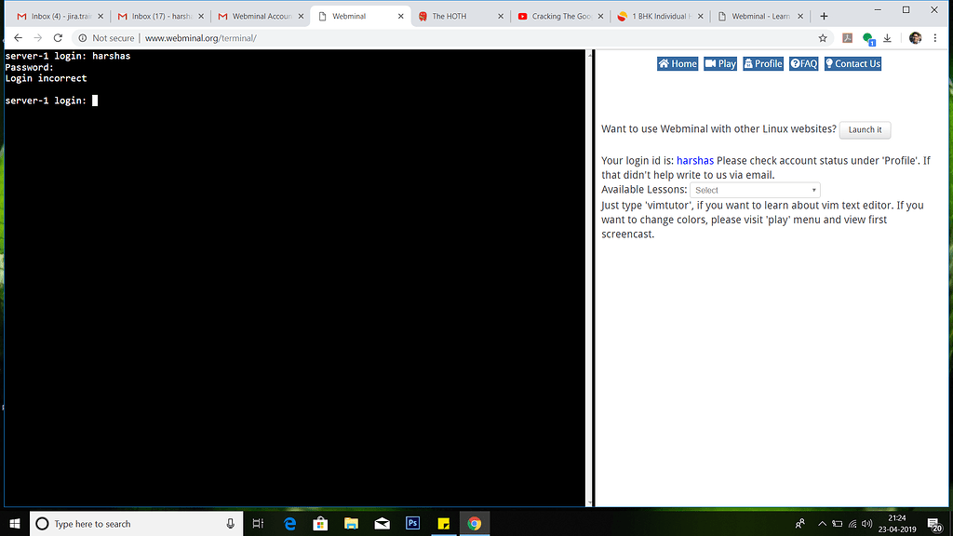This screenshot has height=536, width=953.
Task: Open the Available Lessons Select dropdown
Action: pyautogui.click(x=755, y=189)
